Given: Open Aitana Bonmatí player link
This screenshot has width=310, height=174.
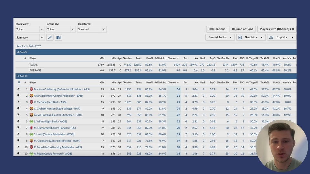Looking at the screenshot, I should pyautogui.click(x=58, y=96).
